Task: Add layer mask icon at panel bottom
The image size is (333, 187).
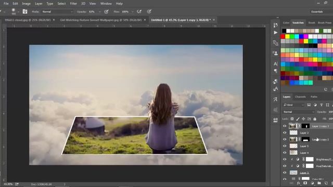Action: 305,183
